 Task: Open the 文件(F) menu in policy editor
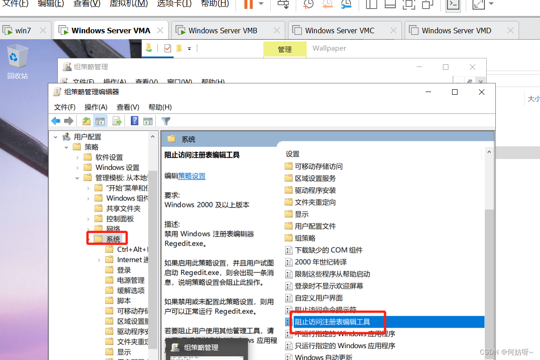pos(65,107)
